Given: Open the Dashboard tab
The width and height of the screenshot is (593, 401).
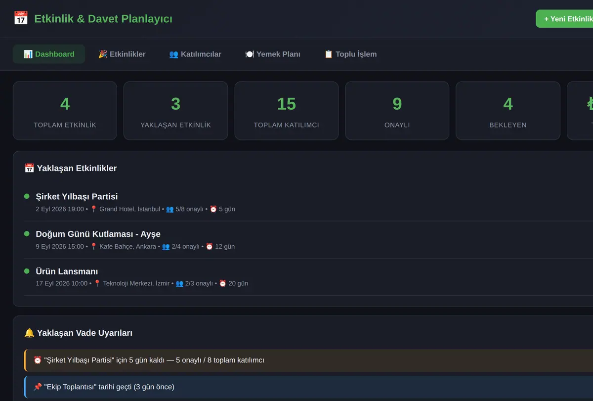Looking at the screenshot, I should (49, 54).
